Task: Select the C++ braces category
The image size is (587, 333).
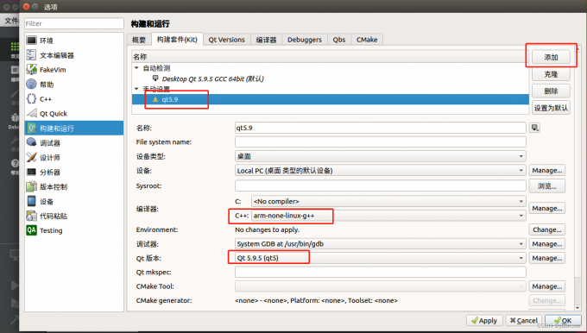Action: 31,98
